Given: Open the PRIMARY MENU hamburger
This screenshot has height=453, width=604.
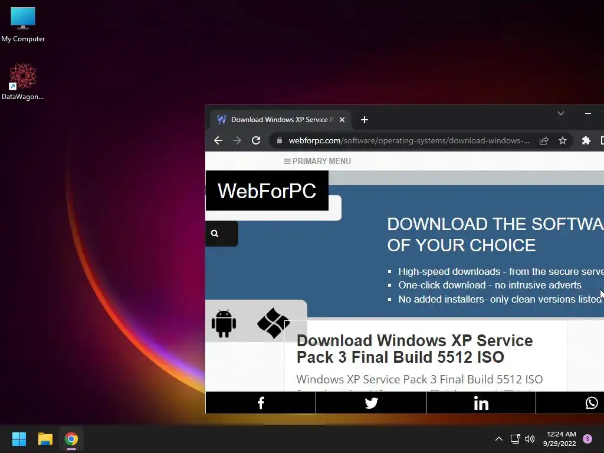Looking at the screenshot, I should click(317, 161).
